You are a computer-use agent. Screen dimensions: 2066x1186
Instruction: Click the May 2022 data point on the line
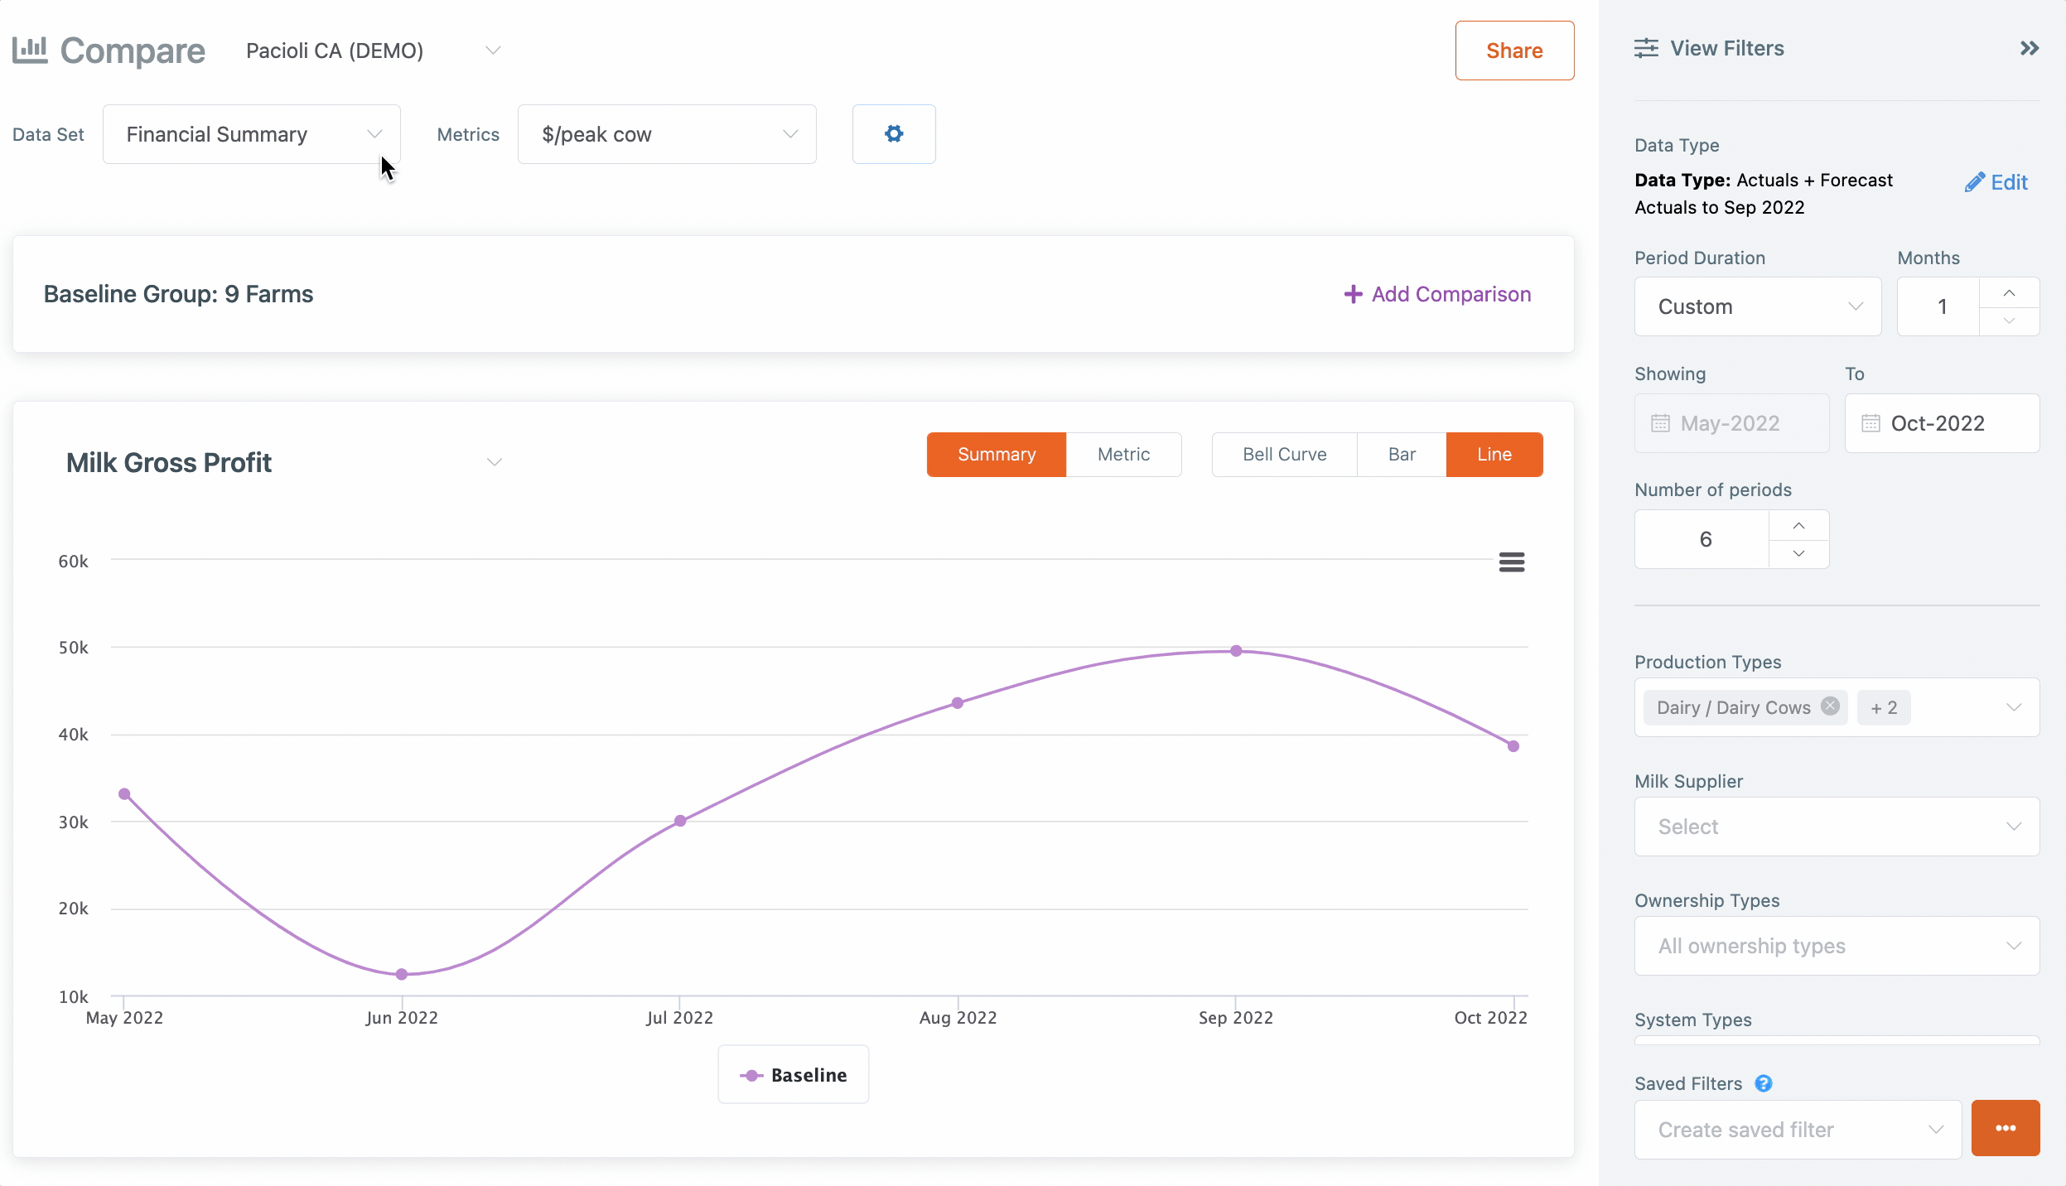pyautogui.click(x=124, y=793)
